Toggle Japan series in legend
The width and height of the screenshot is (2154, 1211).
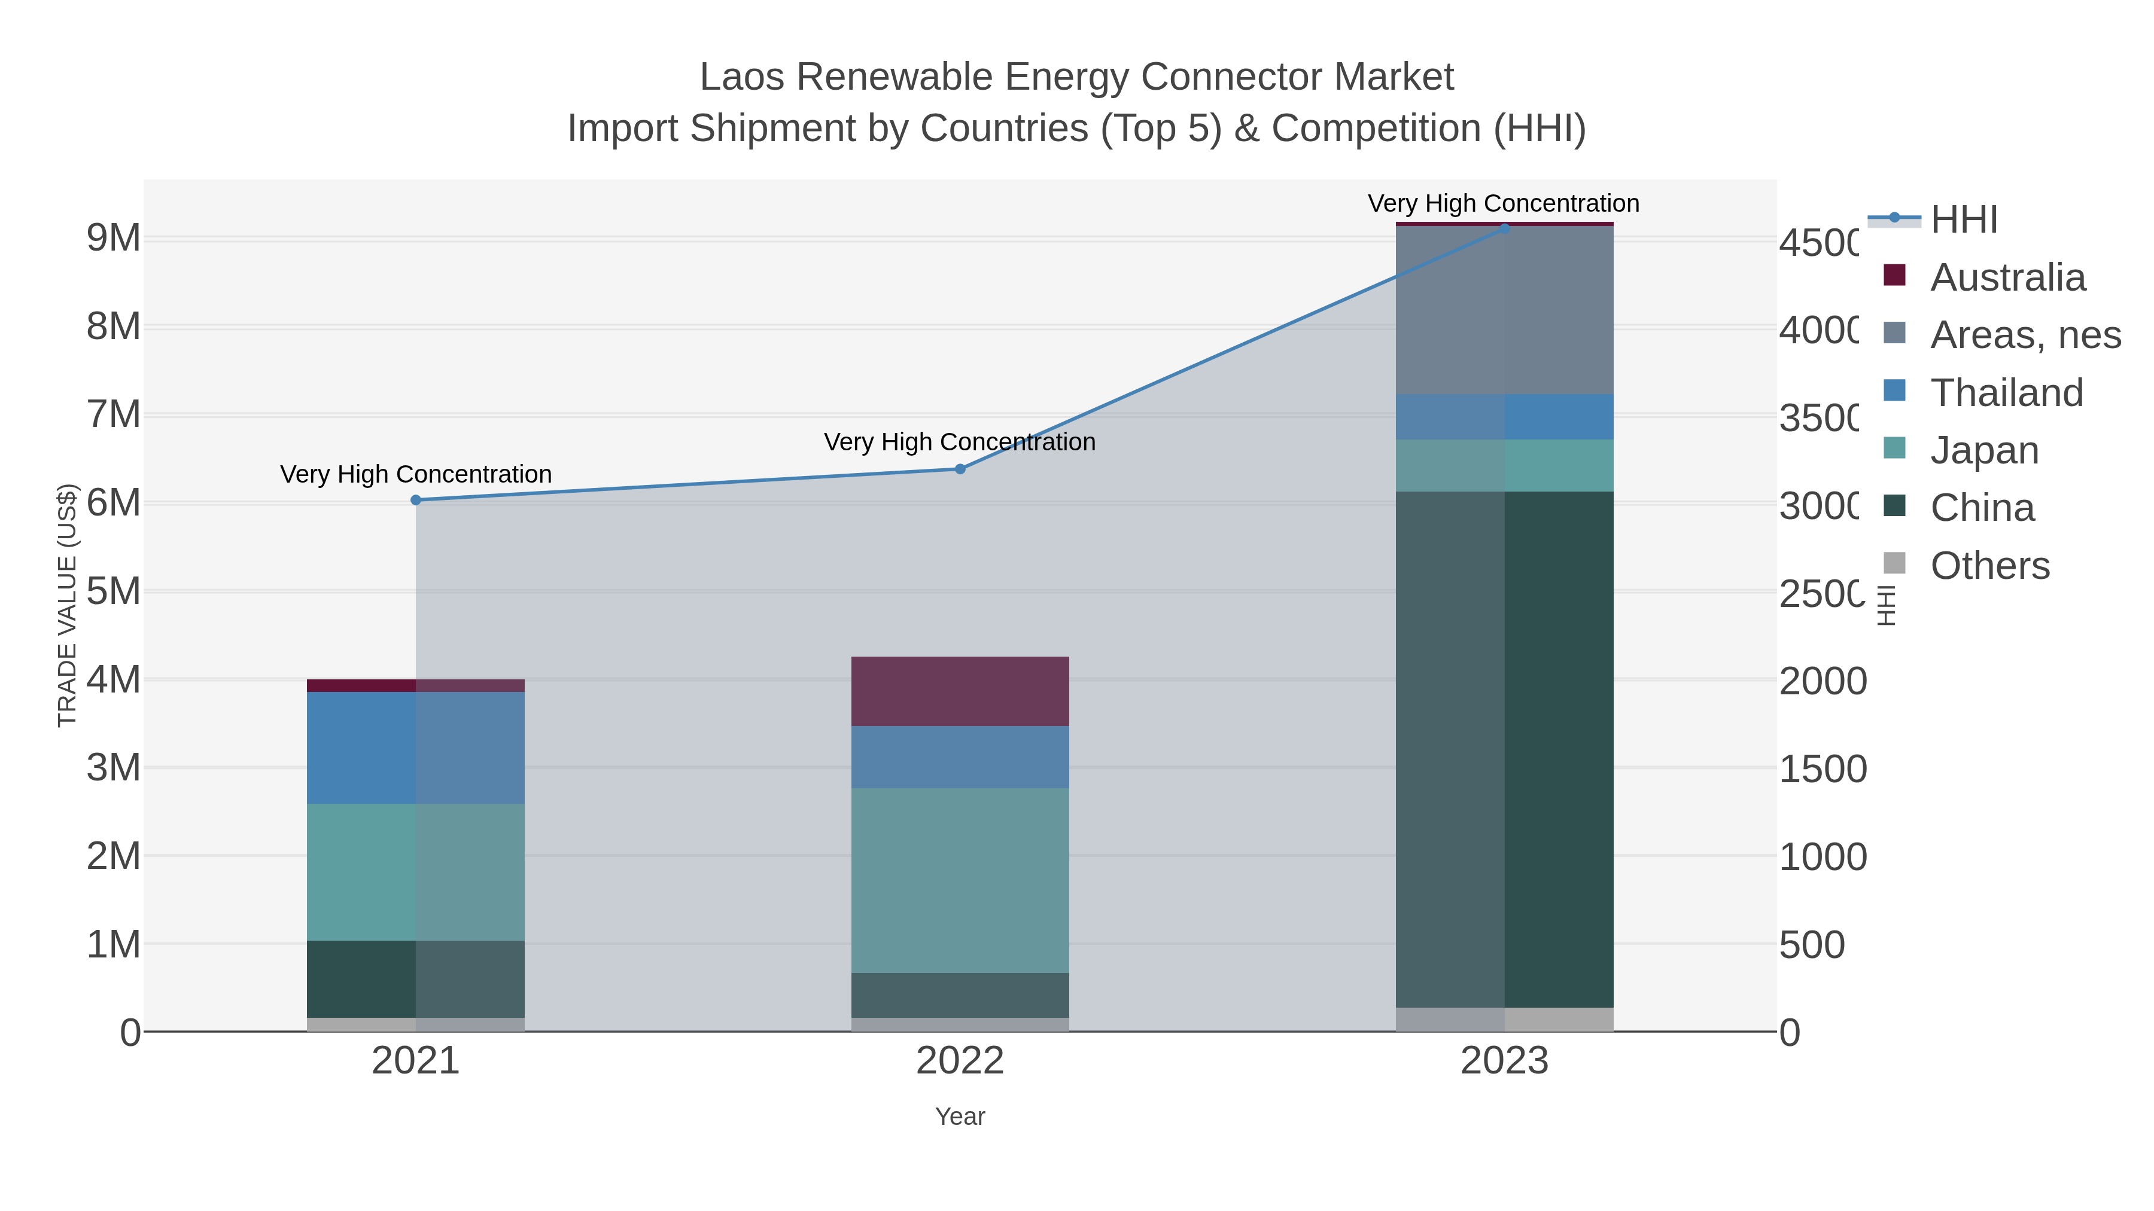(x=1961, y=450)
